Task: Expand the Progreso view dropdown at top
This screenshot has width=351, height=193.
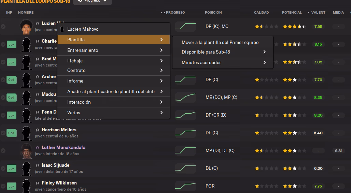Action: pos(93,1)
